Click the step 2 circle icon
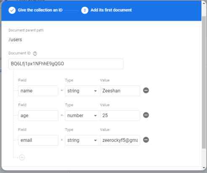The image size is (207, 173). [85, 10]
